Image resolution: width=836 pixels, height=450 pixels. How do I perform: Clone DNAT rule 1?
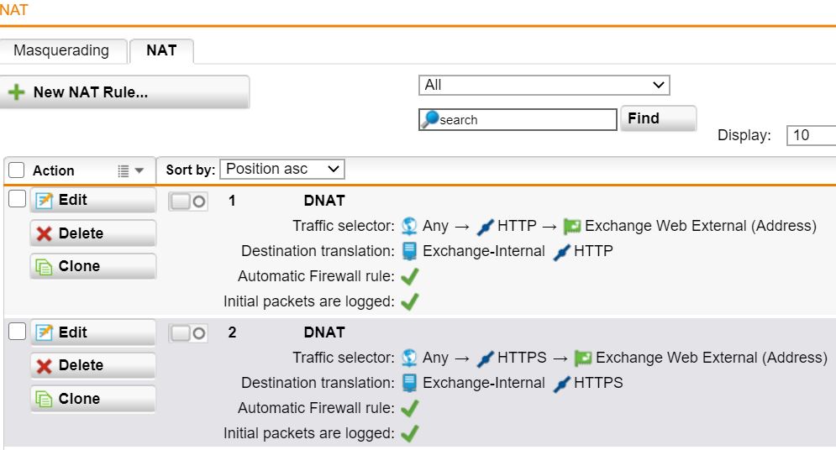pyautogui.click(x=92, y=266)
